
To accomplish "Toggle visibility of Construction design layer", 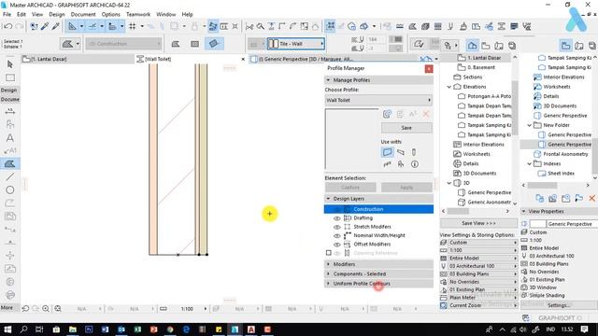I will 336,209.
